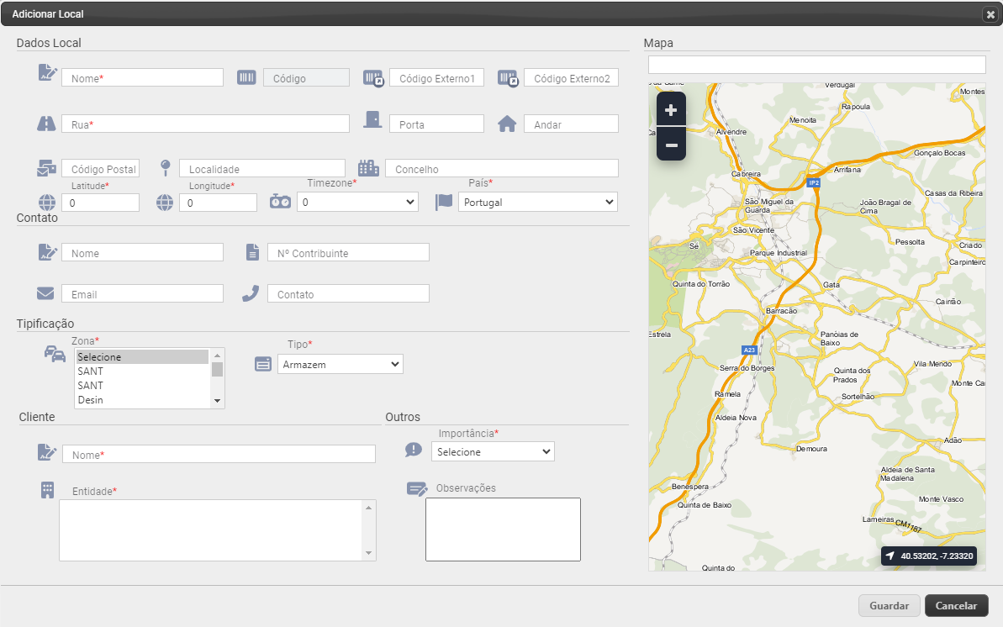Click the phone icon beside Contato field
Viewport: 1003px width, 627px height.
pos(251,293)
